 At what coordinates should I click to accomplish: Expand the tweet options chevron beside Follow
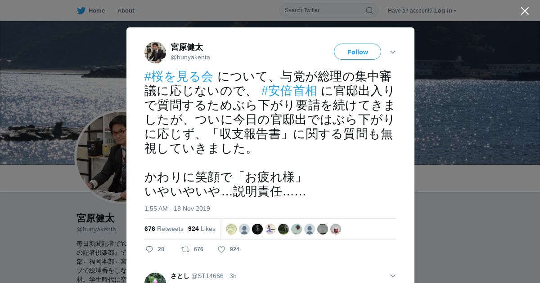[x=393, y=52]
